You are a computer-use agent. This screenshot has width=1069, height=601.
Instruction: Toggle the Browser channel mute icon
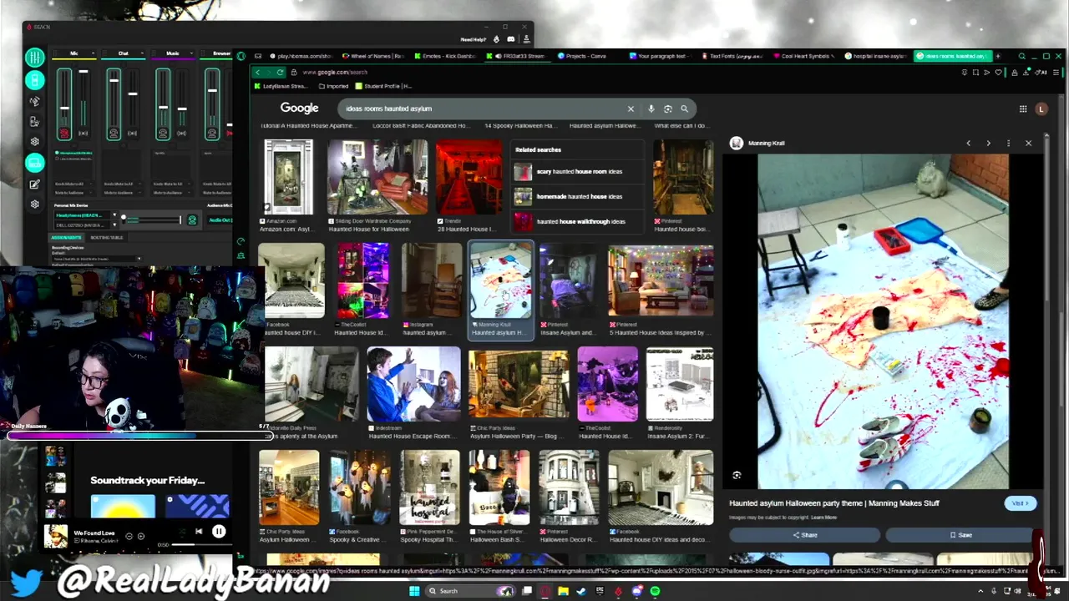212,133
